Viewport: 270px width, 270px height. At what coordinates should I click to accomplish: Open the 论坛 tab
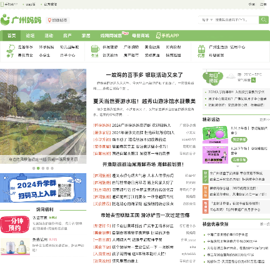[x=30, y=36]
